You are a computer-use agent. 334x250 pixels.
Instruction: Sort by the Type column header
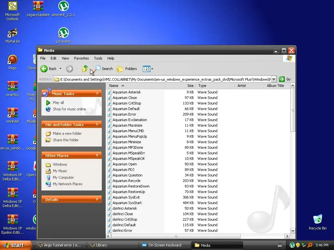(215, 86)
